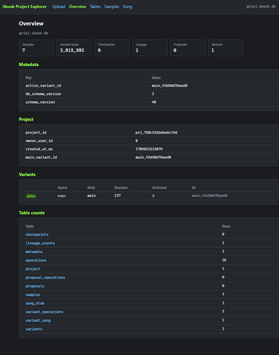
Task: Select the db_schema_version metadata key
Action: [43, 94]
